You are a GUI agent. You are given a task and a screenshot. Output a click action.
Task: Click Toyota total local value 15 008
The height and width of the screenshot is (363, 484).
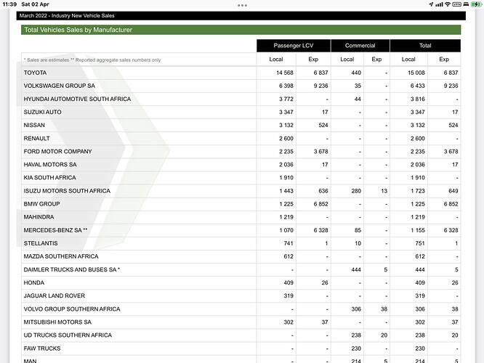pos(416,73)
